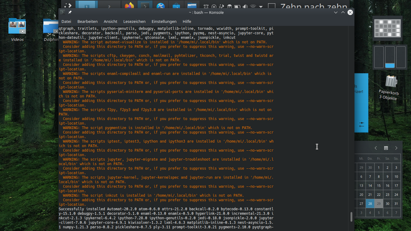Click the Bearbeiten menu entry
Viewport: 411px width, 231px height.
(87, 21)
